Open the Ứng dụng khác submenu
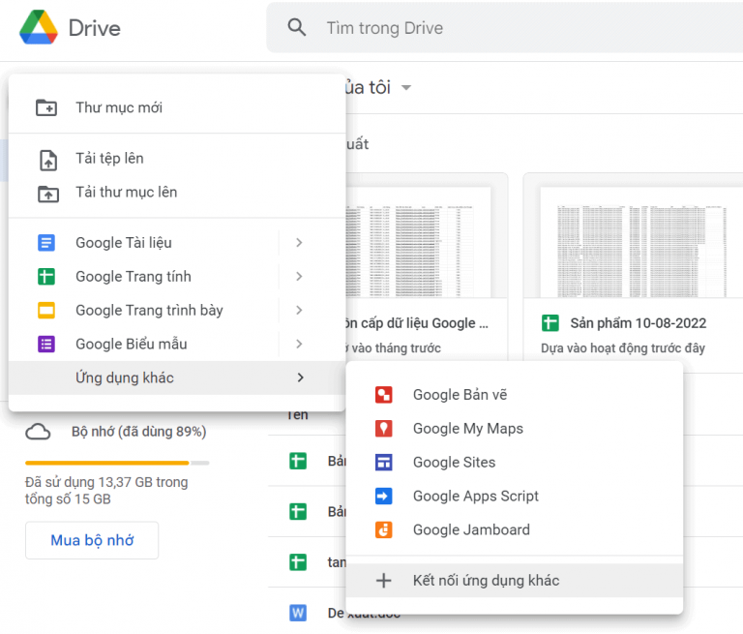 click(x=177, y=377)
